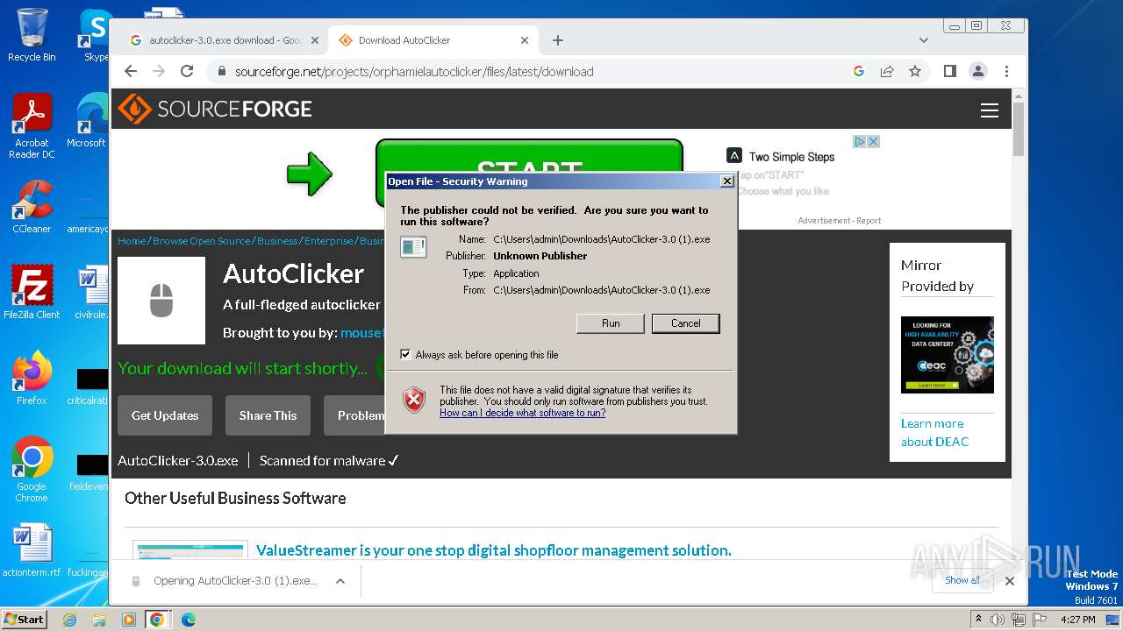The height and width of the screenshot is (631, 1123).
Task: Click the DEAC data center ad image
Action: click(948, 355)
